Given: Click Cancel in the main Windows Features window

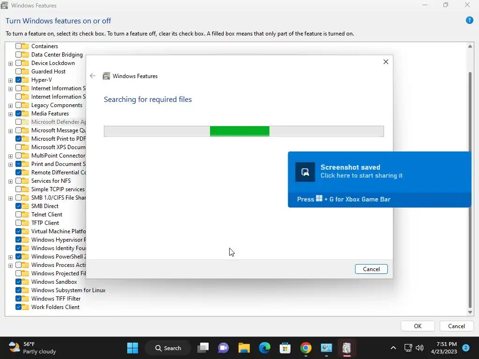Looking at the screenshot, I should (x=457, y=326).
